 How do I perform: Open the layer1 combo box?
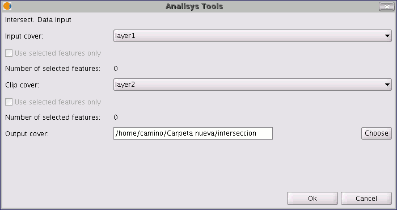pyautogui.click(x=252, y=36)
